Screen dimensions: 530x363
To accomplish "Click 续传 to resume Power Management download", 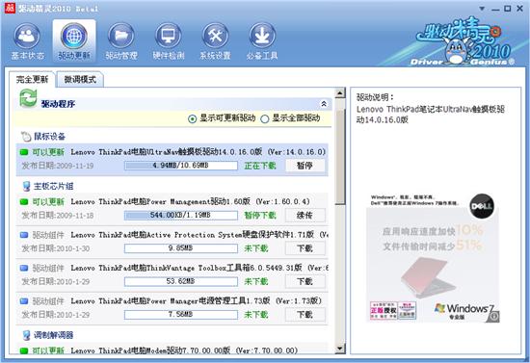I will click(305, 215).
